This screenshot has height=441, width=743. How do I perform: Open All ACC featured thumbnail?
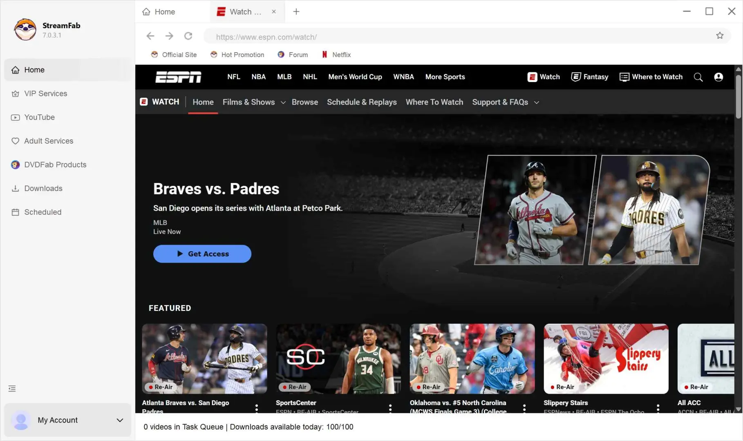point(706,359)
